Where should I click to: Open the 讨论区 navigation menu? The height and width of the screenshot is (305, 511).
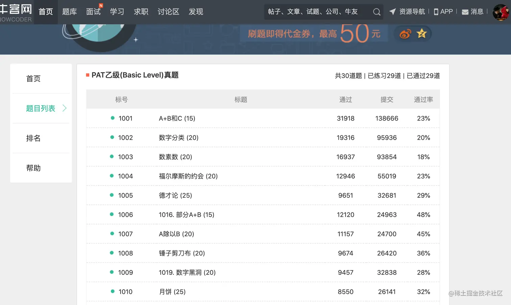tap(168, 12)
